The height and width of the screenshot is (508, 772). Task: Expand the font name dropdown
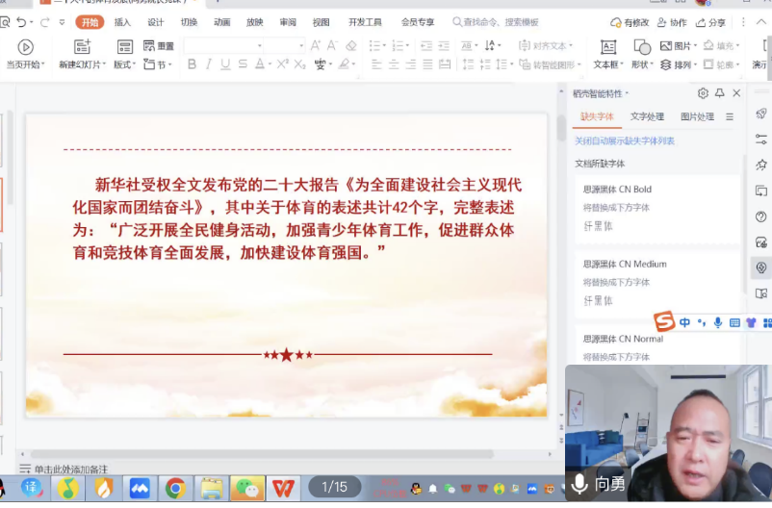point(259,46)
